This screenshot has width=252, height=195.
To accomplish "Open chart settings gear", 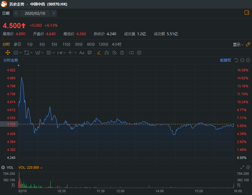I will [x=139, y=53].
